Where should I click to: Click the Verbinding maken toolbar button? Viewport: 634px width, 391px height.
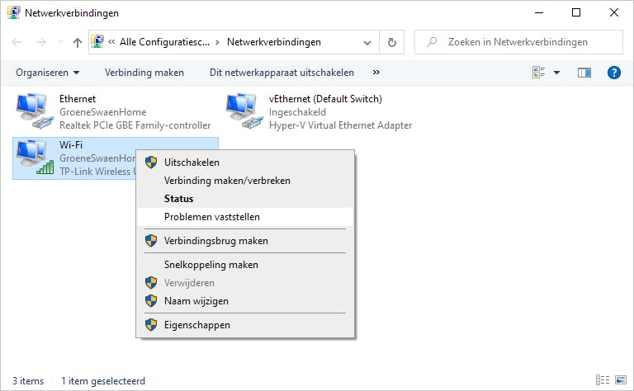144,73
